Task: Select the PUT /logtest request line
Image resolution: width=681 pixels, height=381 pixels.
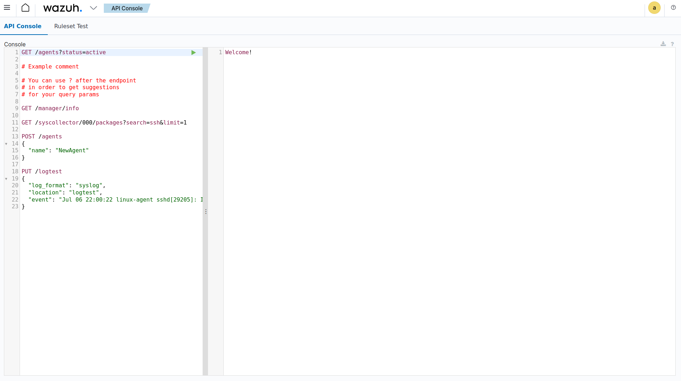Action: [42, 172]
